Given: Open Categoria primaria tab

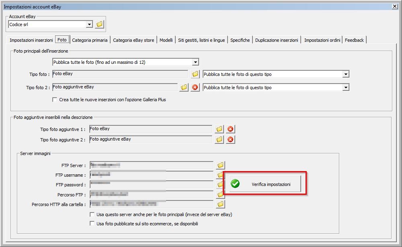Looking at the screenshot, I should pyautogui.click(x=90, y=40).
